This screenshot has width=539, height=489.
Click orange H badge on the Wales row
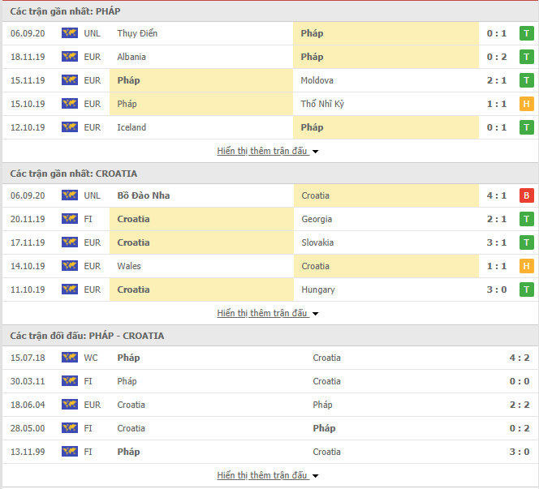(x=526, y=266)
